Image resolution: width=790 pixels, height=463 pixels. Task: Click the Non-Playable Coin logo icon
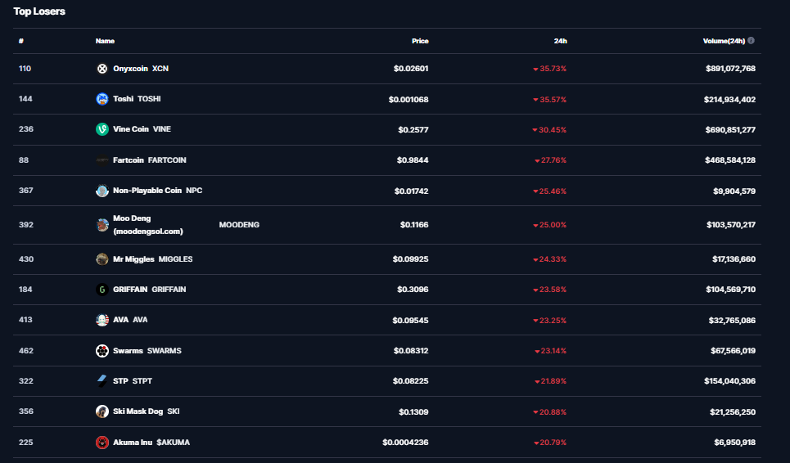[x=102, y=191]
